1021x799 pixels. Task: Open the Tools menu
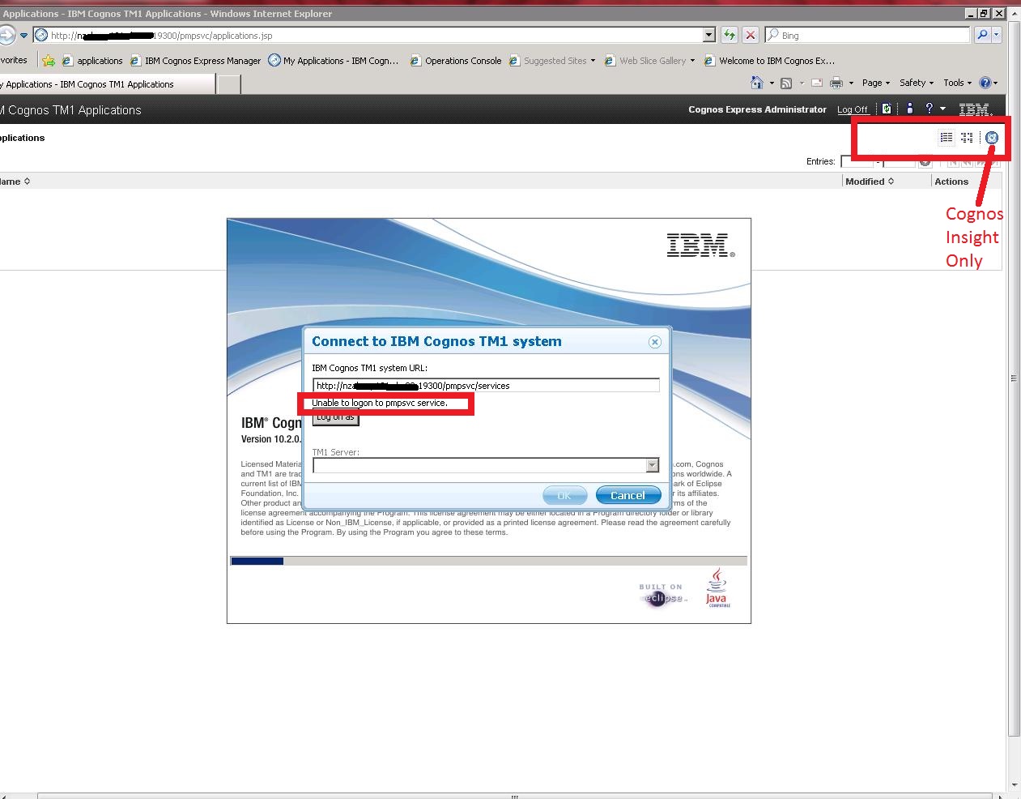(x=958, y=83)
